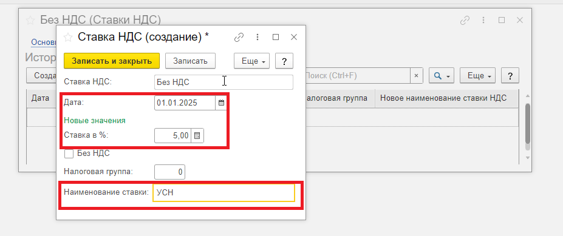563x236 pixels.
Task: Open three-dot menu in background Ставки НДС window
Action: coord(483,20)
